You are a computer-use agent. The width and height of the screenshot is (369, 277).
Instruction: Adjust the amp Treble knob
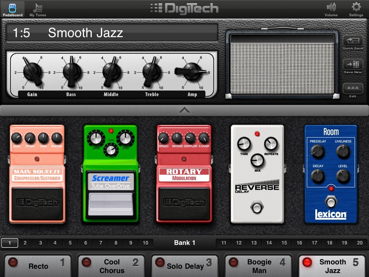click(x=152, y=72)
